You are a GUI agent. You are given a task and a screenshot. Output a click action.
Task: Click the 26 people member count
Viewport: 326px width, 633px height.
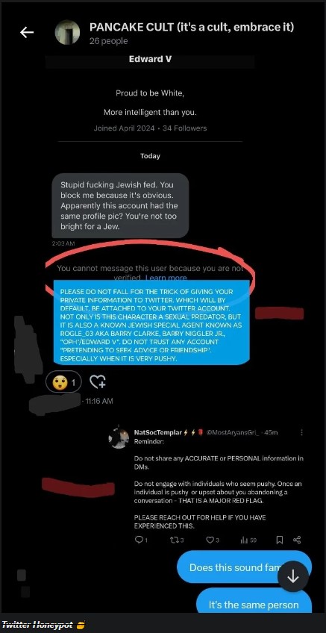(x=108, y=41)
